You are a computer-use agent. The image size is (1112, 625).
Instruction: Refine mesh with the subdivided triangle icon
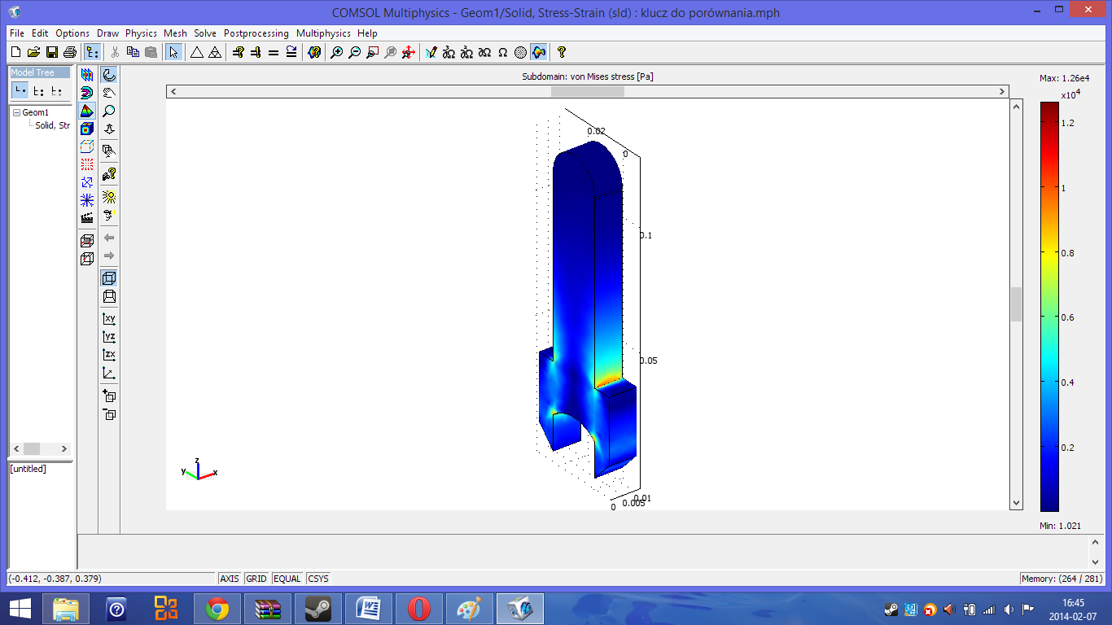click(214, 52)
